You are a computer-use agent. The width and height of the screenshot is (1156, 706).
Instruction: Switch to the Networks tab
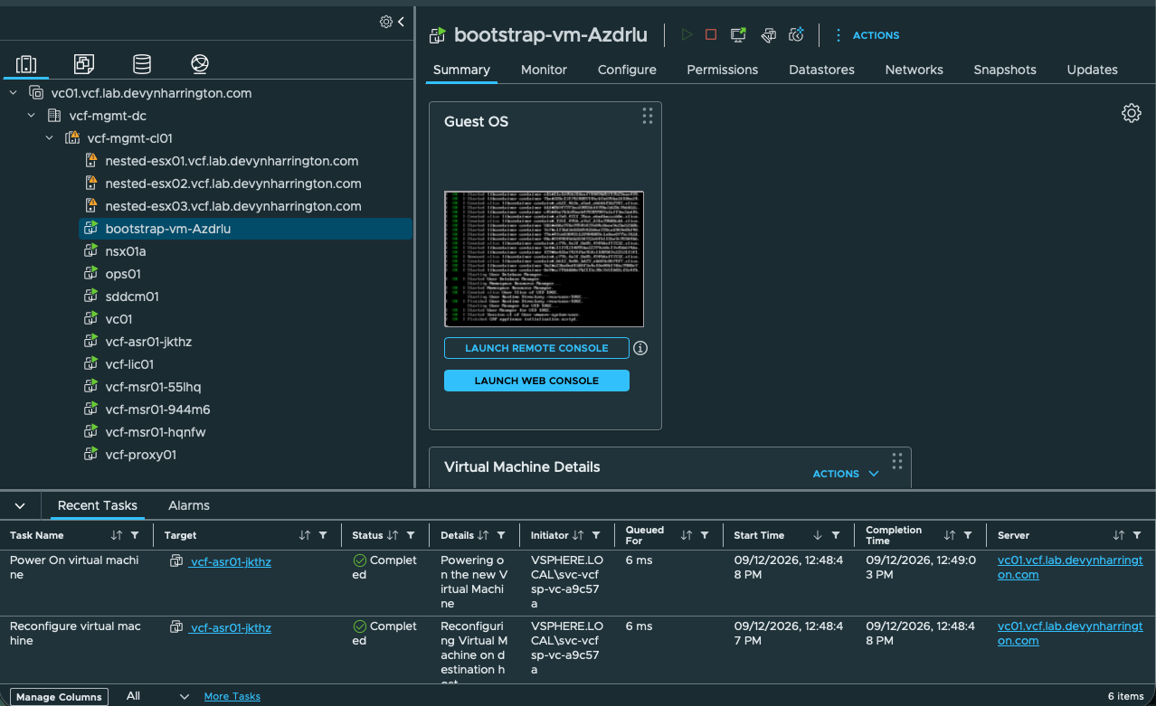tap(914, 70)
